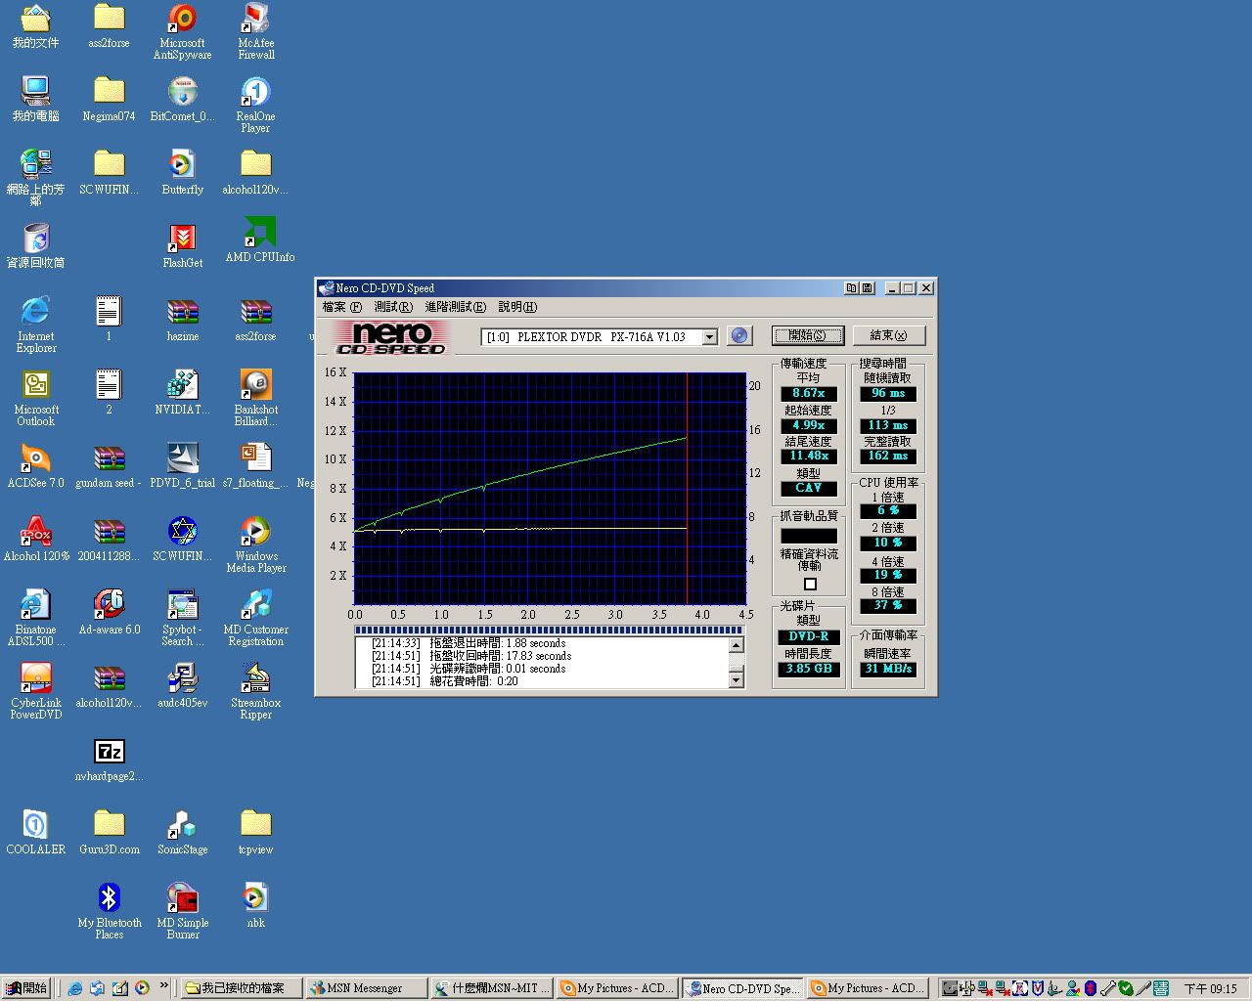Select the Microsoft AntiSpyware desktop shortcut
The height and width of the screenshot is (1001, 1252).
182,31
